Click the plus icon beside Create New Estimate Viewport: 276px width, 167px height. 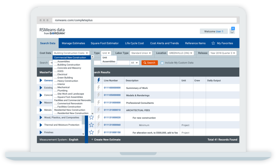click(x=92, y=139)
